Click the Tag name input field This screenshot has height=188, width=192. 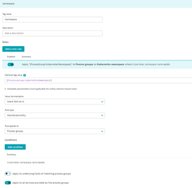click(x=52, y=20)
